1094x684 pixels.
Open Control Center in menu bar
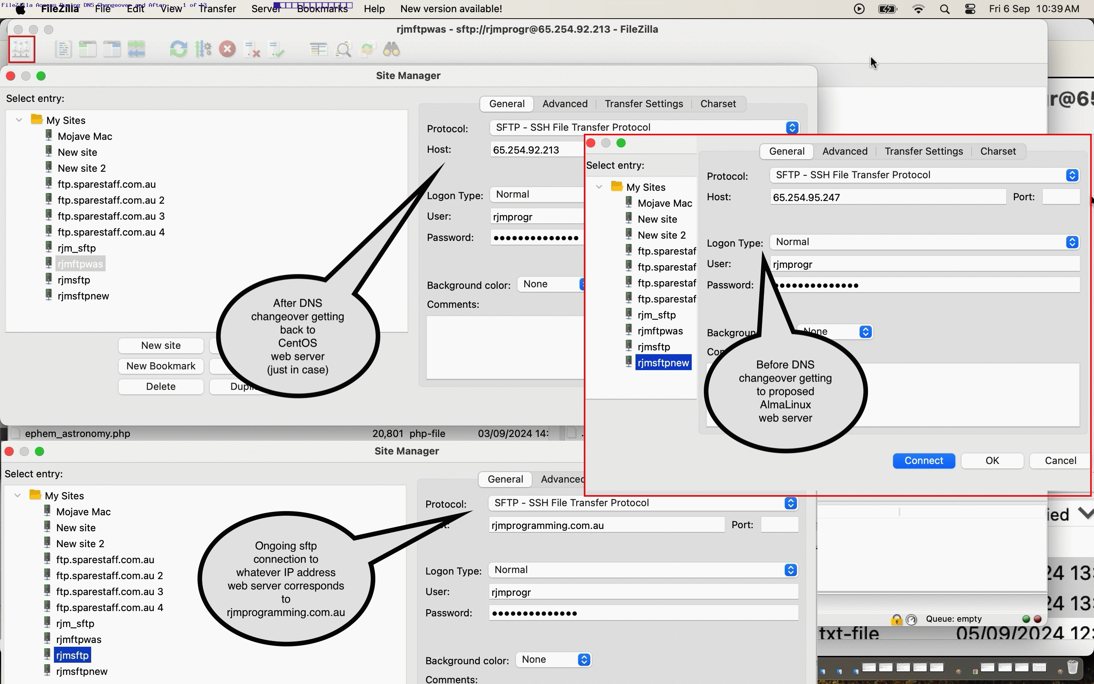tap(970, 9)
